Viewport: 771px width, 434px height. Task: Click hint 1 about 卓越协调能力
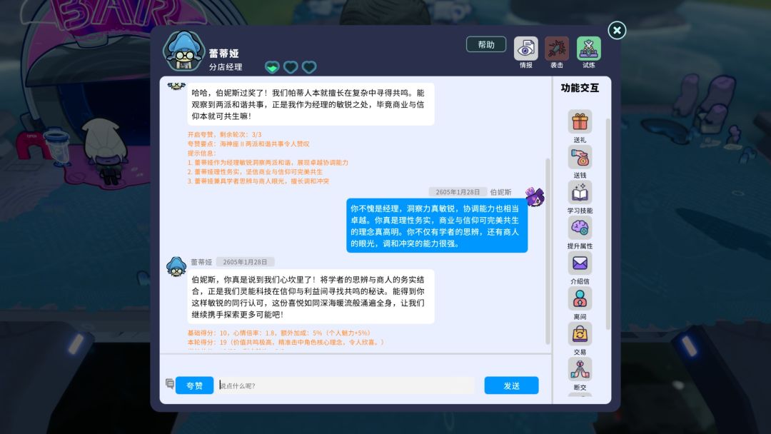tap(268, 162)
